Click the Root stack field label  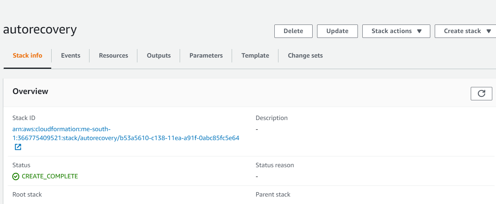[x=27, y=194]
